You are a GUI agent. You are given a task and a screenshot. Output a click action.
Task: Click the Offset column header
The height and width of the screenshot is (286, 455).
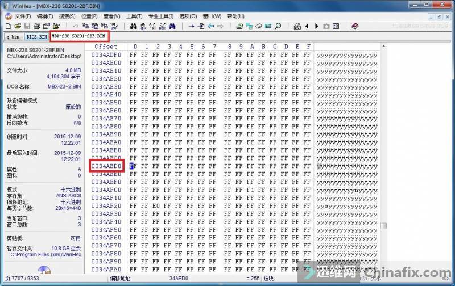tap(106, 47)
